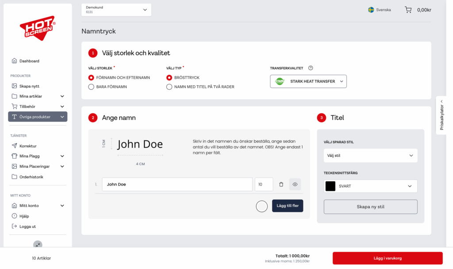This screenshot has height=269, width=453.
Task: Open the Välj stil dropdown
Action: point(370,155)
